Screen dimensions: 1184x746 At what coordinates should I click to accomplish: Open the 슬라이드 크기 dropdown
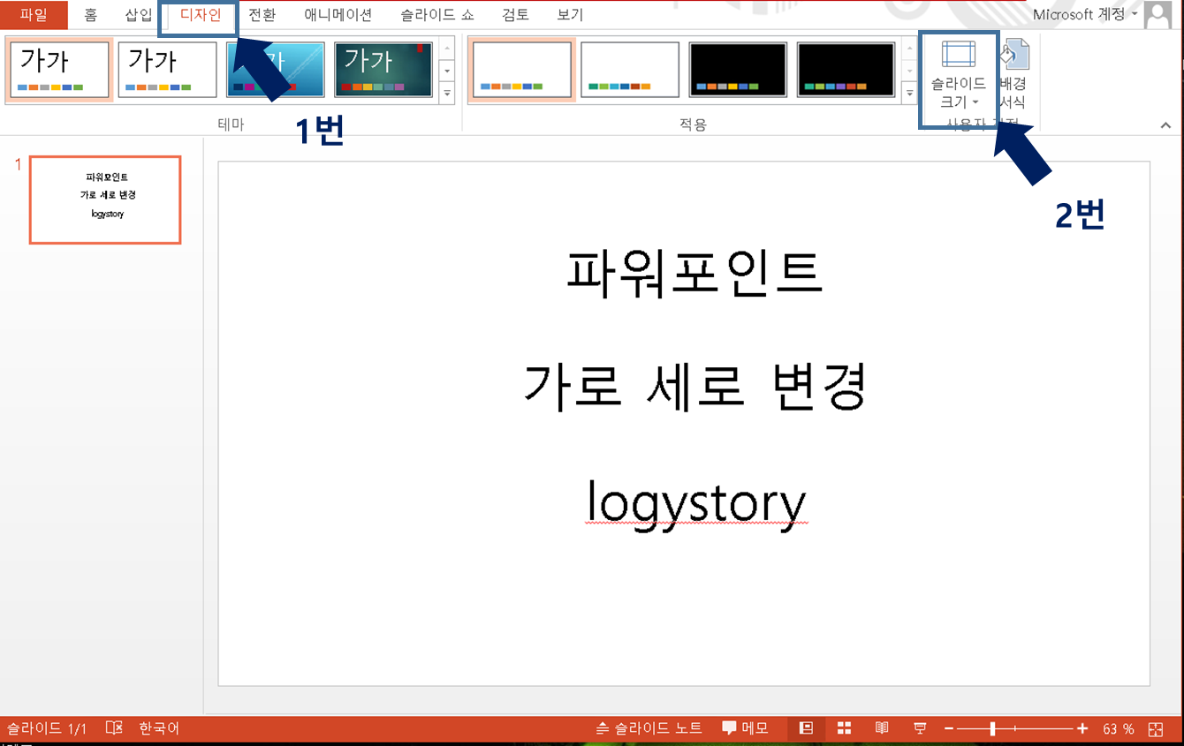tap(959, 75)
